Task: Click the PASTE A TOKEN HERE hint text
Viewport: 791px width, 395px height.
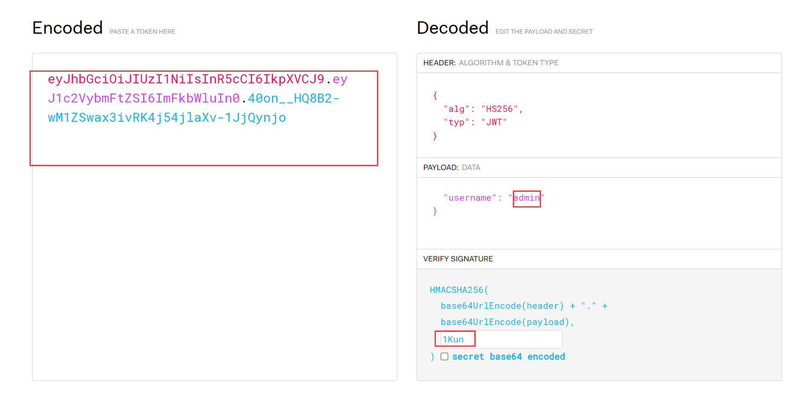Action: pos(142,32)
